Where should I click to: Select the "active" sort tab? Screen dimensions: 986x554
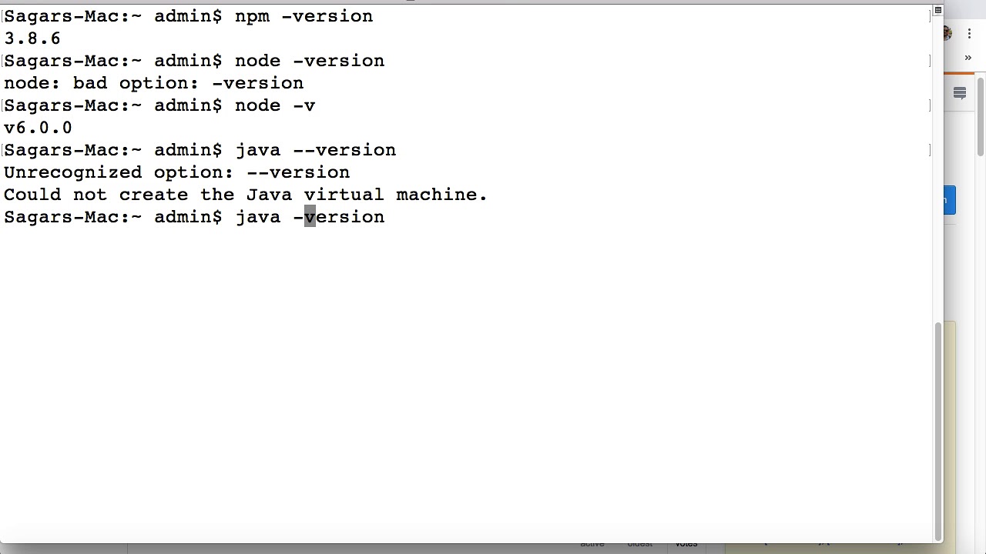pyautogui.click(x=592, y=545)
